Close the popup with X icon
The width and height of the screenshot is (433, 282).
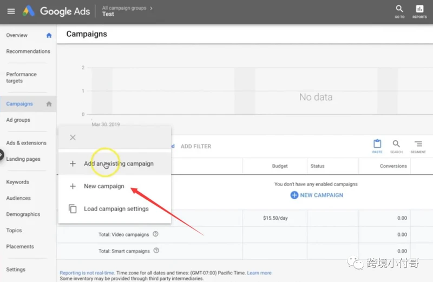click(73, 137)
